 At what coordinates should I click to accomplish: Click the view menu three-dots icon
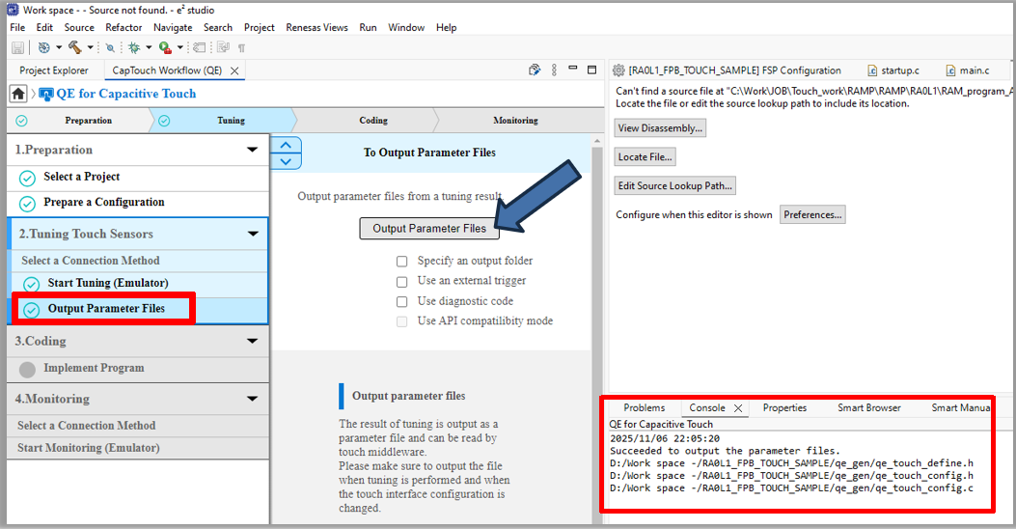[555, 70]
